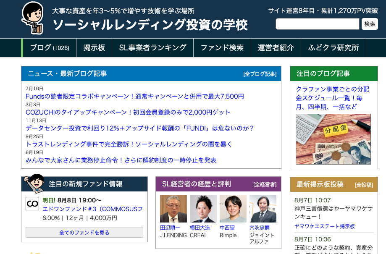Select ファンド検索 from the navigation
This screenshot has height=254, width=386.
(222, 47)
